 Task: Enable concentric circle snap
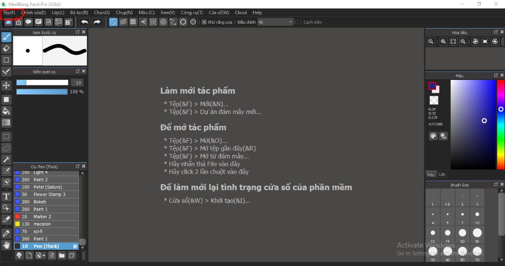tap(163, 22)
